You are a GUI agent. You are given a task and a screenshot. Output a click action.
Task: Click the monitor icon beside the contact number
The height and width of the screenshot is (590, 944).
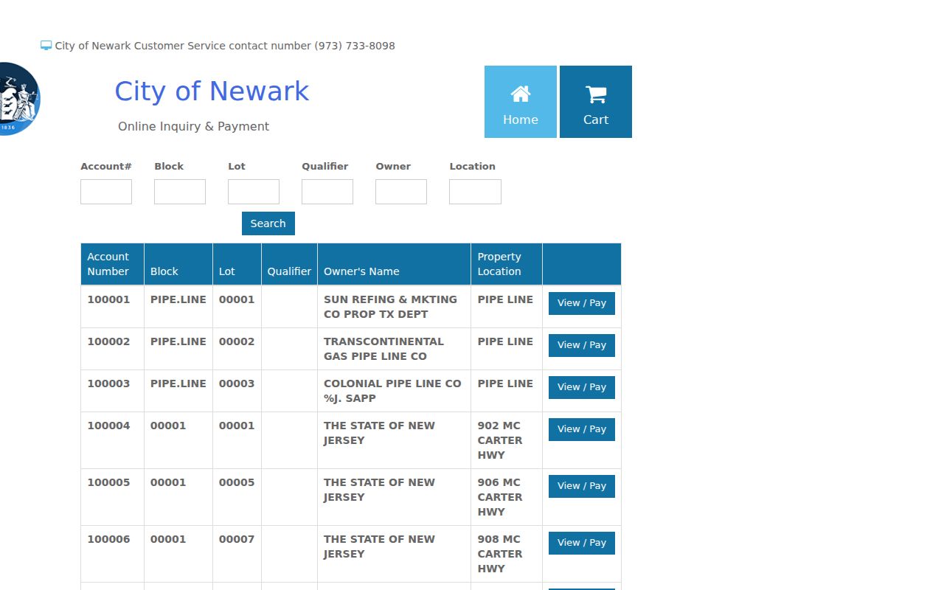pyautogui.click(x=46, y=46)
